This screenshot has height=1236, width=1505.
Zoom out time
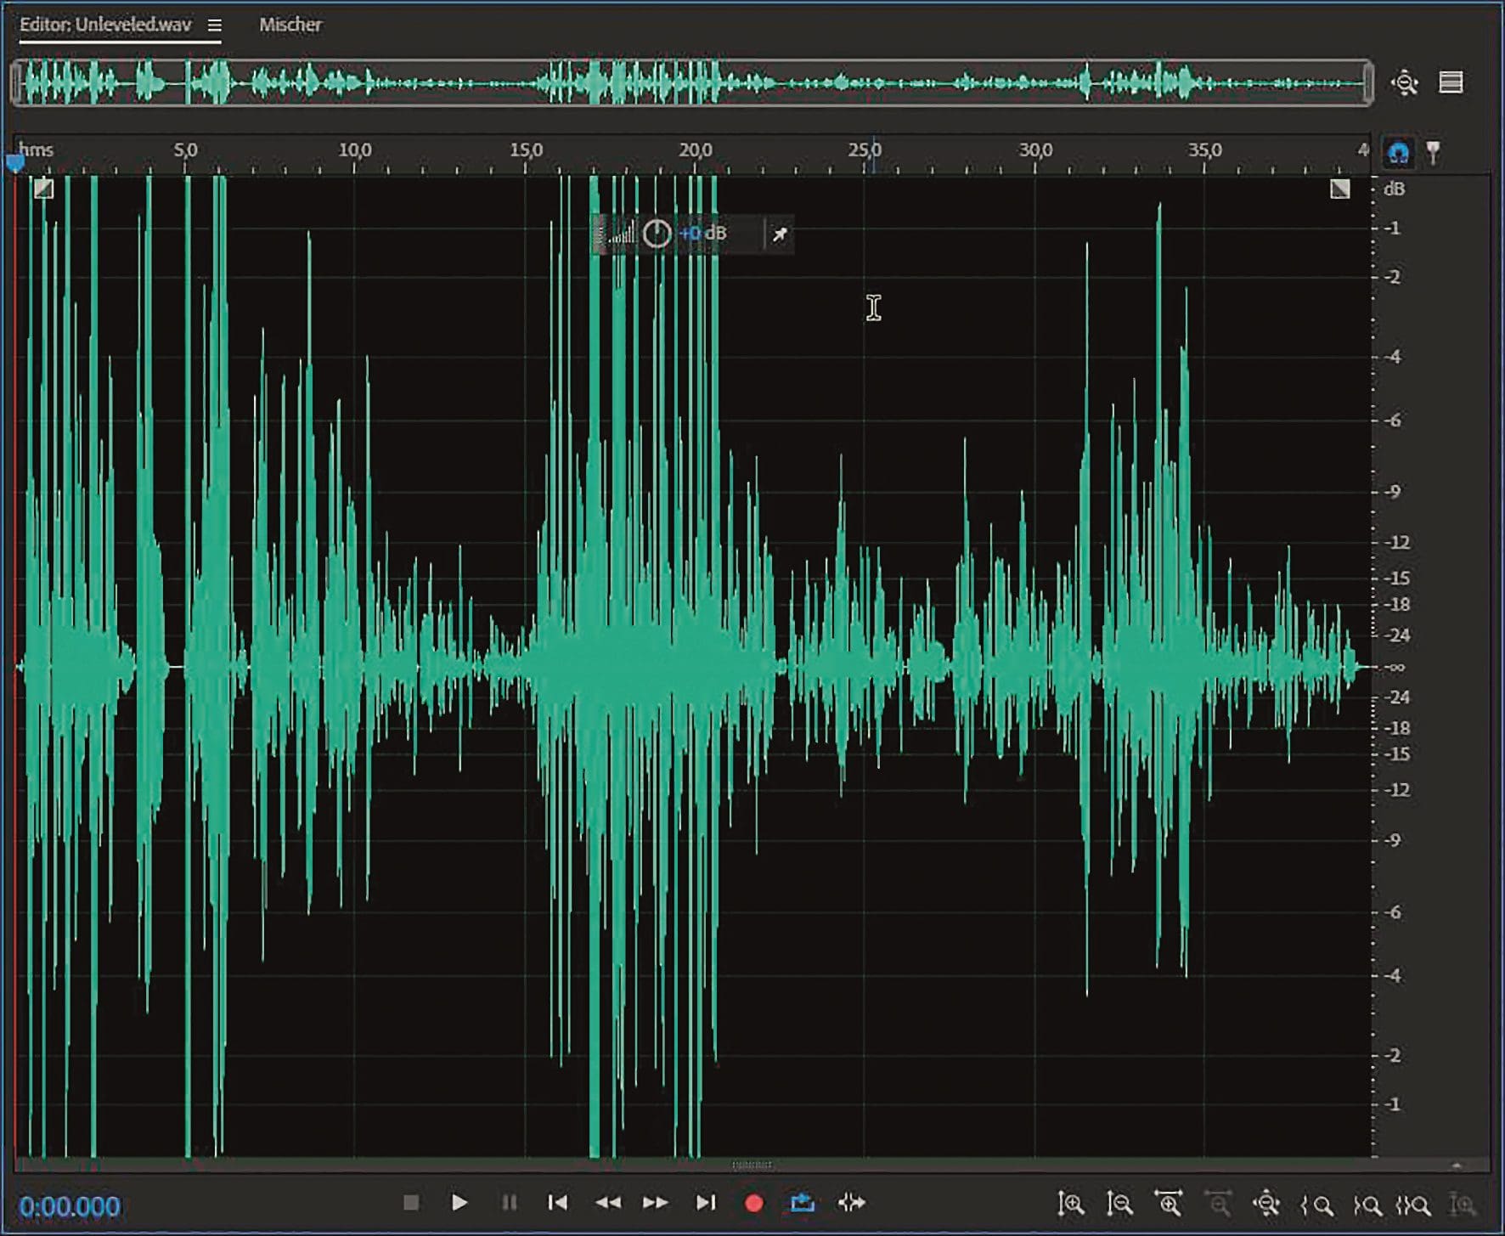[1219, 1203]
